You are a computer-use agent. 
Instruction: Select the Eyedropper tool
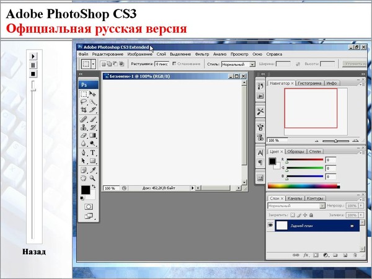(92, 170)
